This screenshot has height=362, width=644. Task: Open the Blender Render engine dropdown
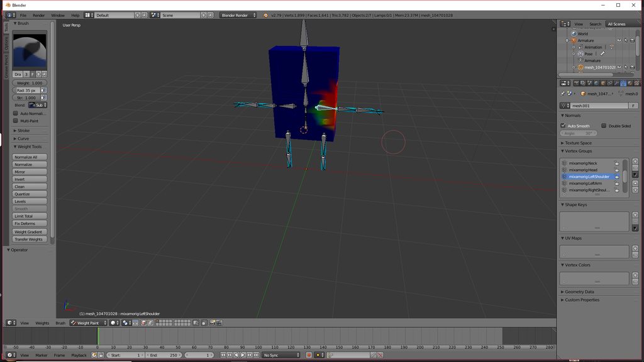pyautogui.click(x=238, y=15)
